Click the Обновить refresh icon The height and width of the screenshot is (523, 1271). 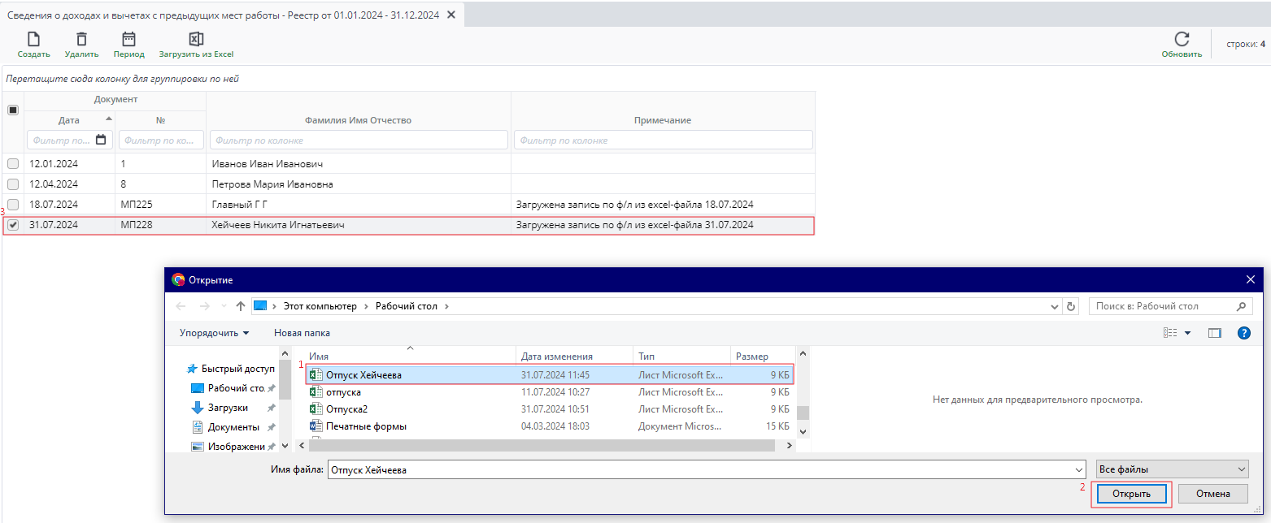click(x=1182, y=40)
